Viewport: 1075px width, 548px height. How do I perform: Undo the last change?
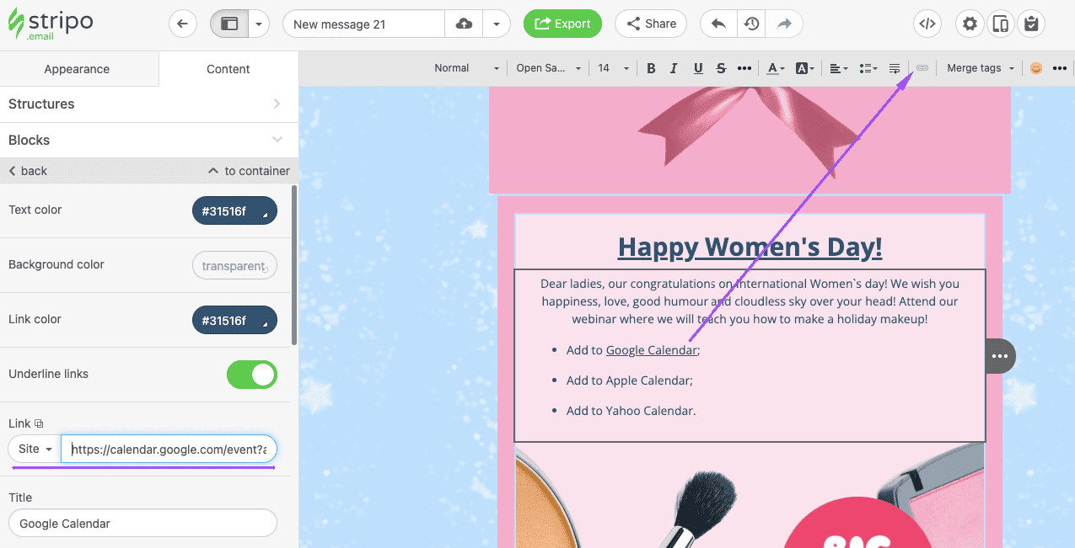pos(718,24)
